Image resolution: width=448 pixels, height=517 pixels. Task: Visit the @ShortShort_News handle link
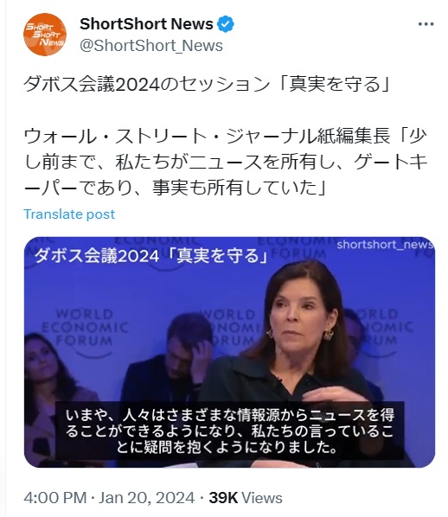pyautogui.click(x=151, y=46)
